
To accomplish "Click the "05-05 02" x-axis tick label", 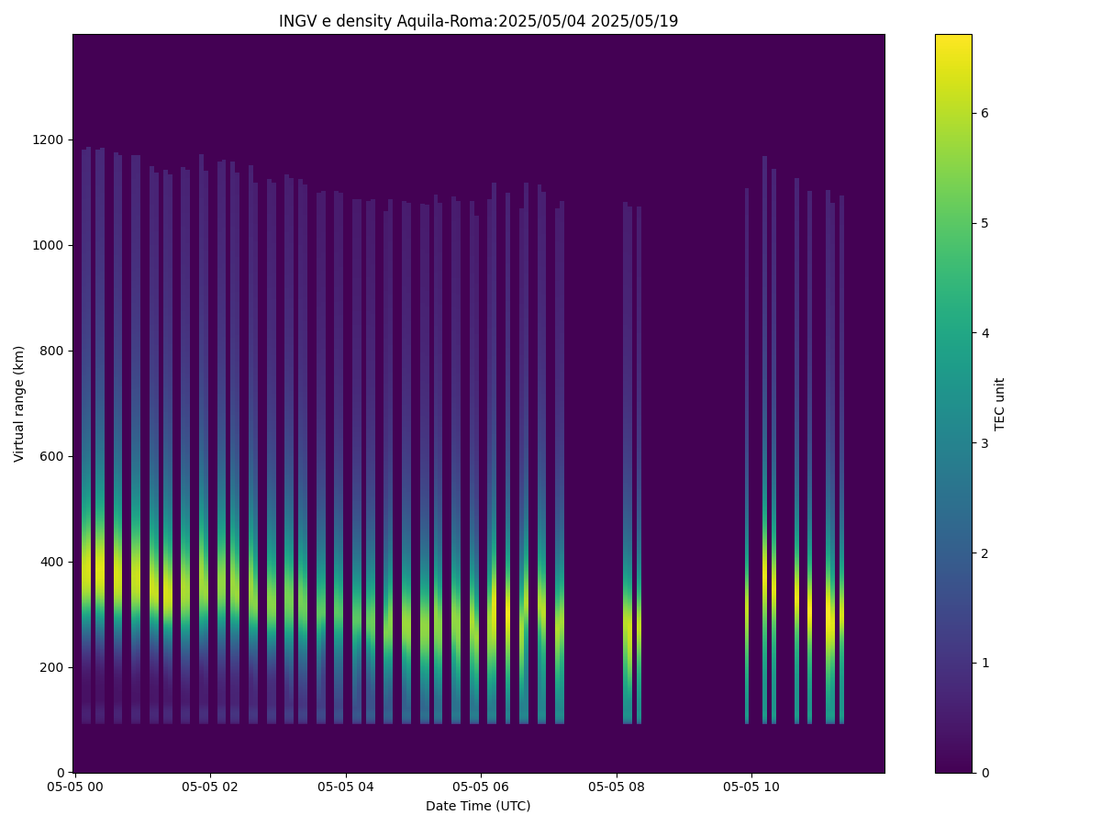I will [x=210, y=787].
